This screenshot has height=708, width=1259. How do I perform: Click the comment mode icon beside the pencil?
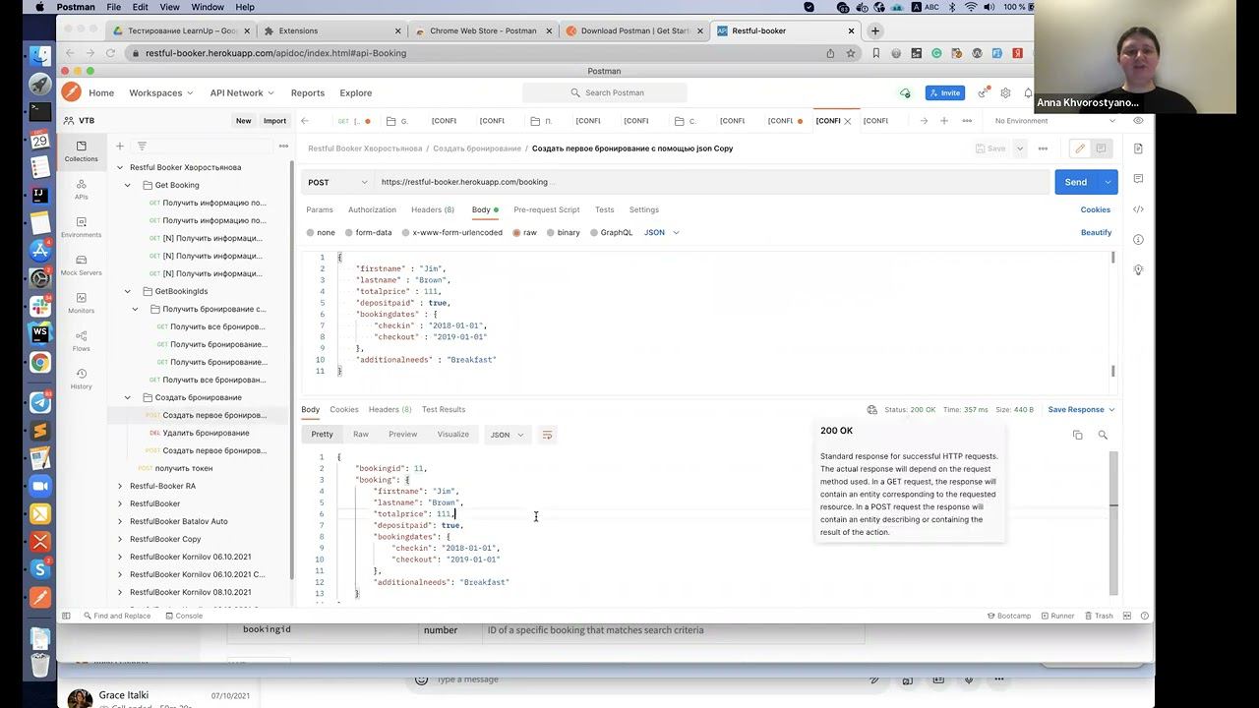point(1102,148)
